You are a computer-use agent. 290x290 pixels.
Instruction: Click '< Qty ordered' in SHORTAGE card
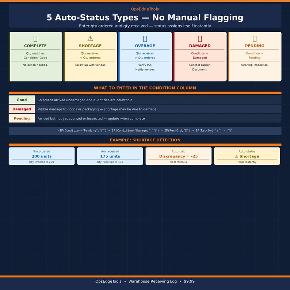90,58
